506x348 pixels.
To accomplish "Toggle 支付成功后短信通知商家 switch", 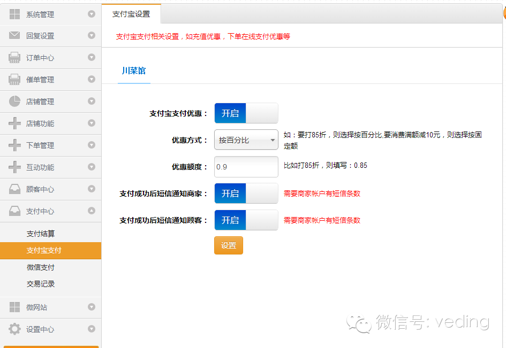I will coord(246,194).
